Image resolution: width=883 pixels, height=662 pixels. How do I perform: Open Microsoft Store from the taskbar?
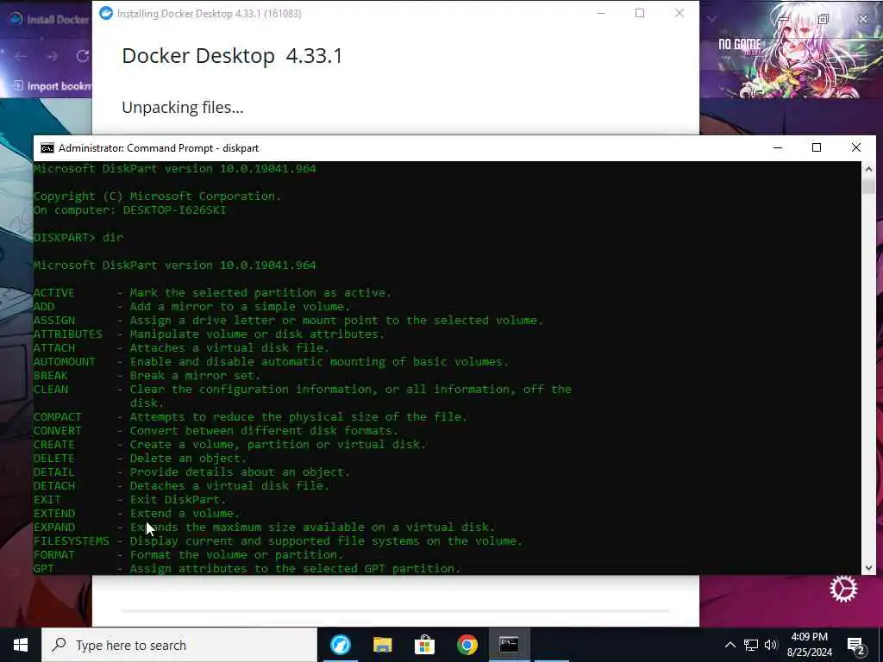pos(424,645)
